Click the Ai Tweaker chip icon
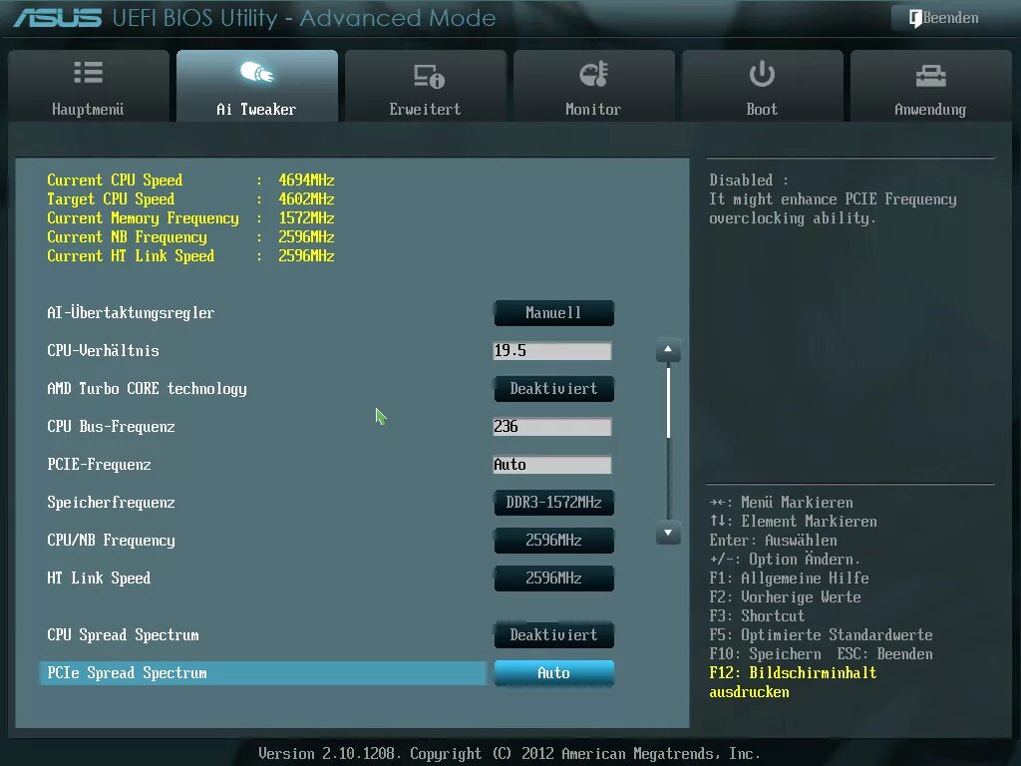This screenshot has width=1021, height=766. [256, 72]
